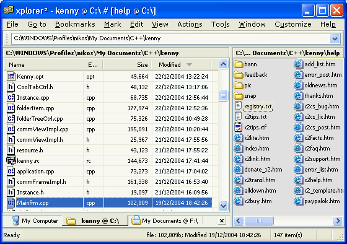Select the paypalok.htm file name
347x244 pixels.
tap(322, 201)
